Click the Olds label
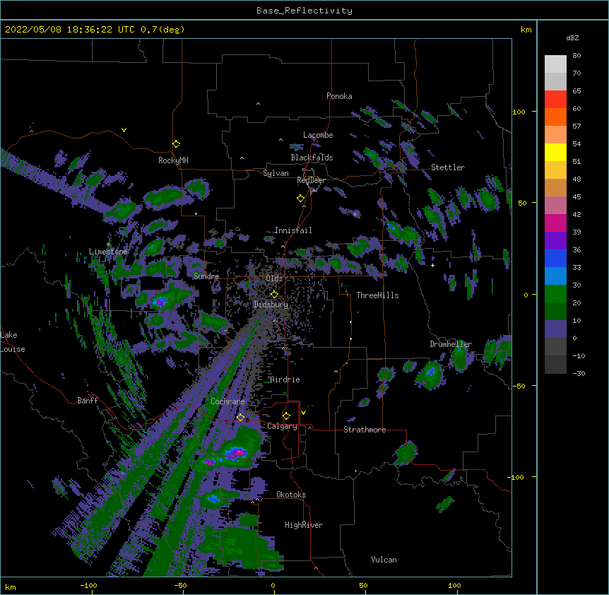 click(274, 278)
